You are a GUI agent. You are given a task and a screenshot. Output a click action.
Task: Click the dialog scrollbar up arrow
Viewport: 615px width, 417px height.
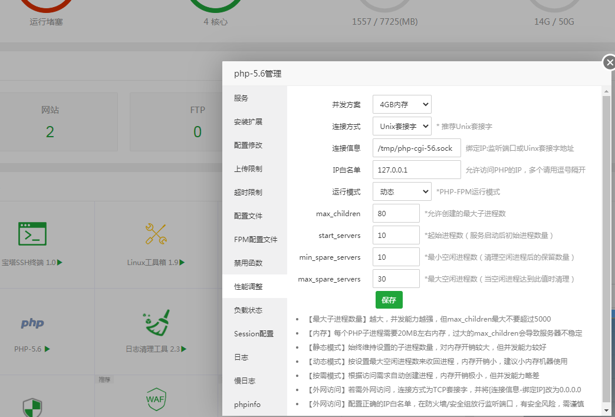(606, 91)
